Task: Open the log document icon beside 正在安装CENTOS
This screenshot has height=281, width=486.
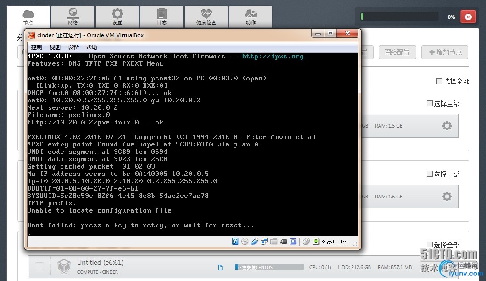Action: click(220, 267)
